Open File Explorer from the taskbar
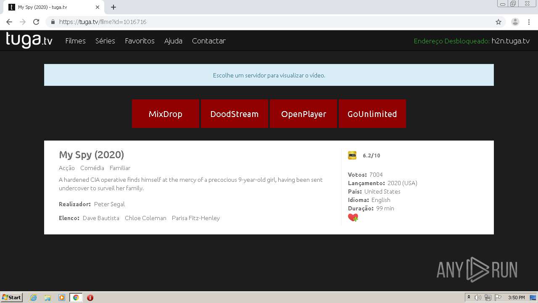 (47, 298)
